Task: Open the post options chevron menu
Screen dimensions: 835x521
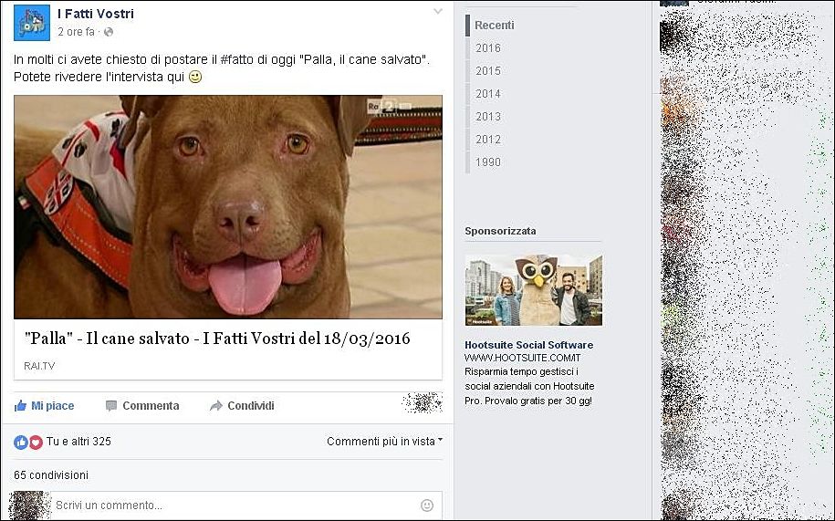Action: tap(438, 12)
